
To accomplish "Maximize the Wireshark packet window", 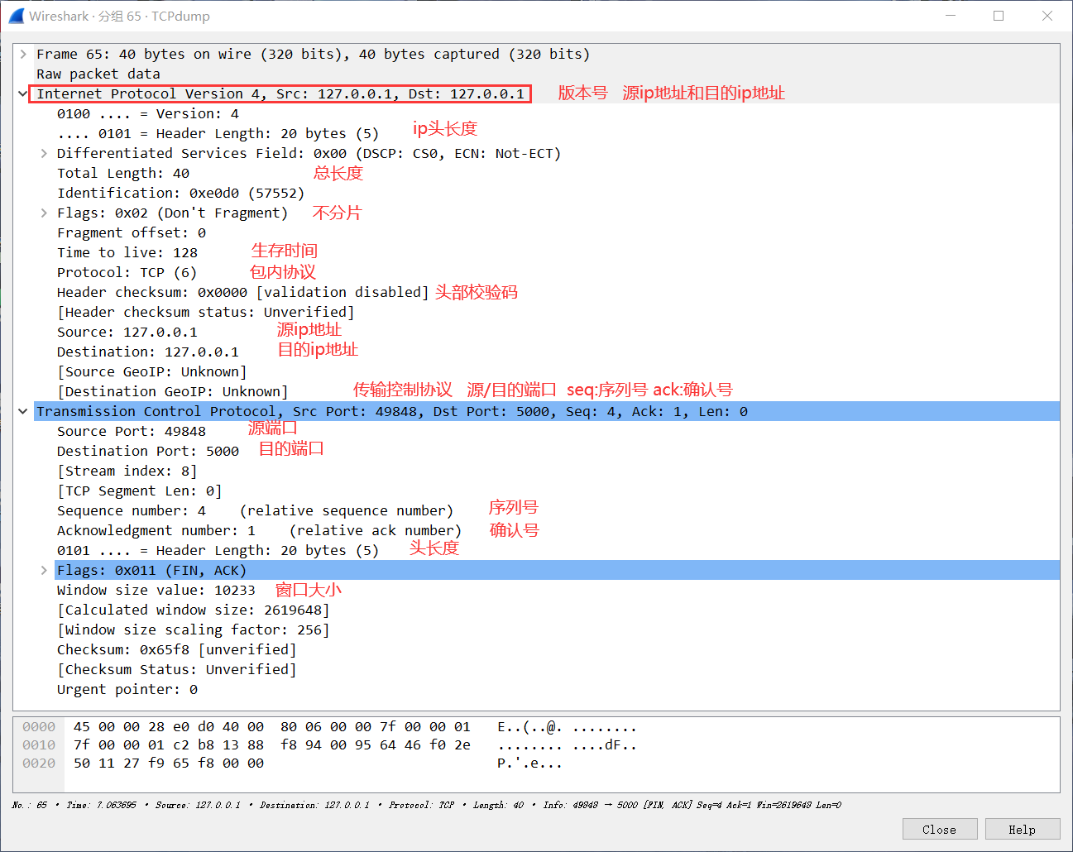I will (x=999, y=16).
